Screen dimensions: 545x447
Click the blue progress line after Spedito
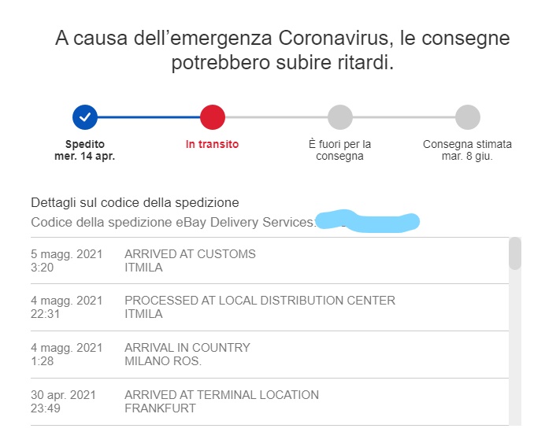click(x=149, y=117)
